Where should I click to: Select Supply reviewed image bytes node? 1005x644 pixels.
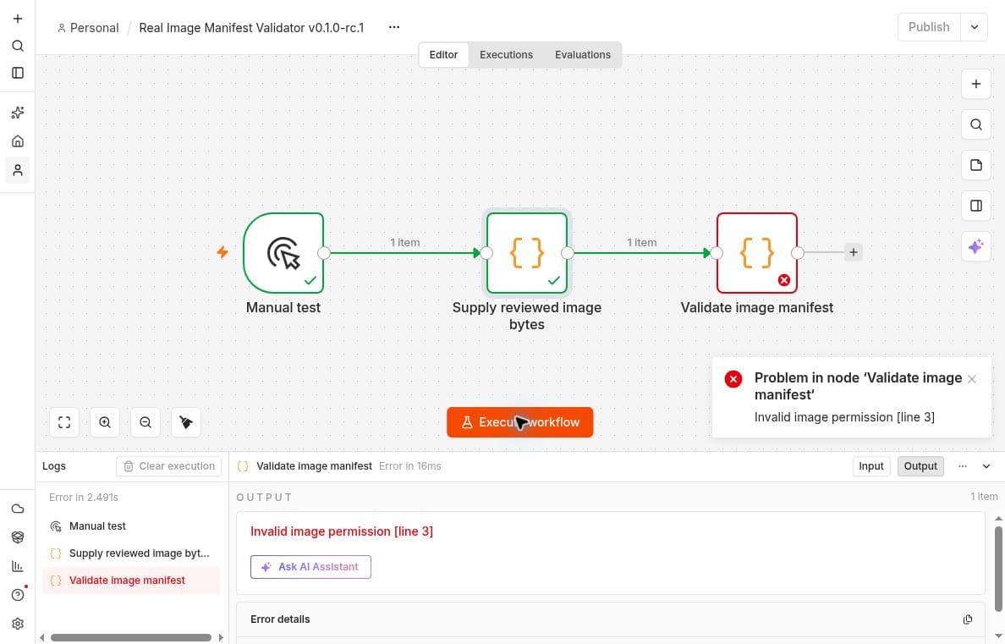(527, 253)
